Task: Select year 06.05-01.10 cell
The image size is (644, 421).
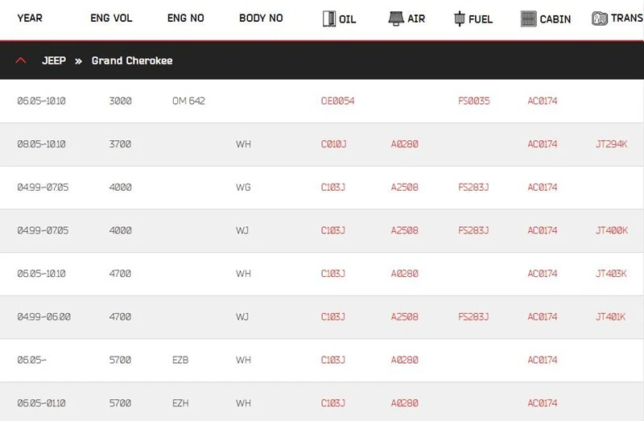Action: (41, 403)
